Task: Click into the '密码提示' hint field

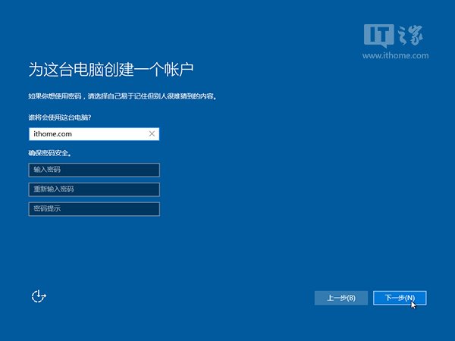Action: click(x=93, y=208)
